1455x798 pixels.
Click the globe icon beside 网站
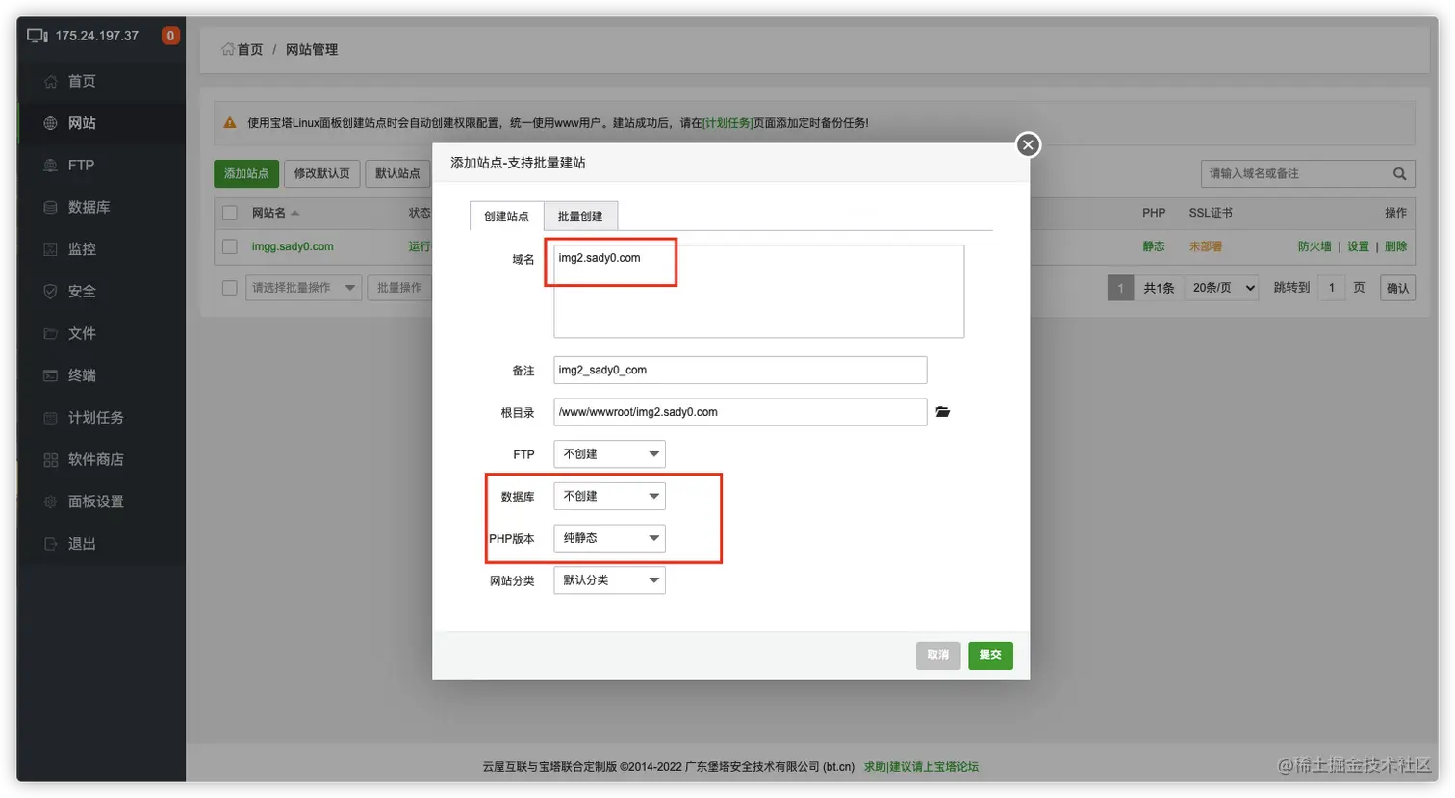pyautogui.click(x=50, y=123)
